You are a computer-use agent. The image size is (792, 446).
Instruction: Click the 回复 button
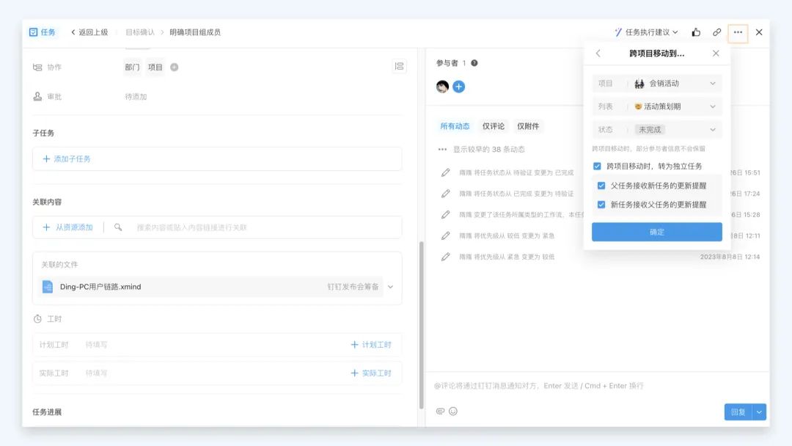(x=738, y=412)
